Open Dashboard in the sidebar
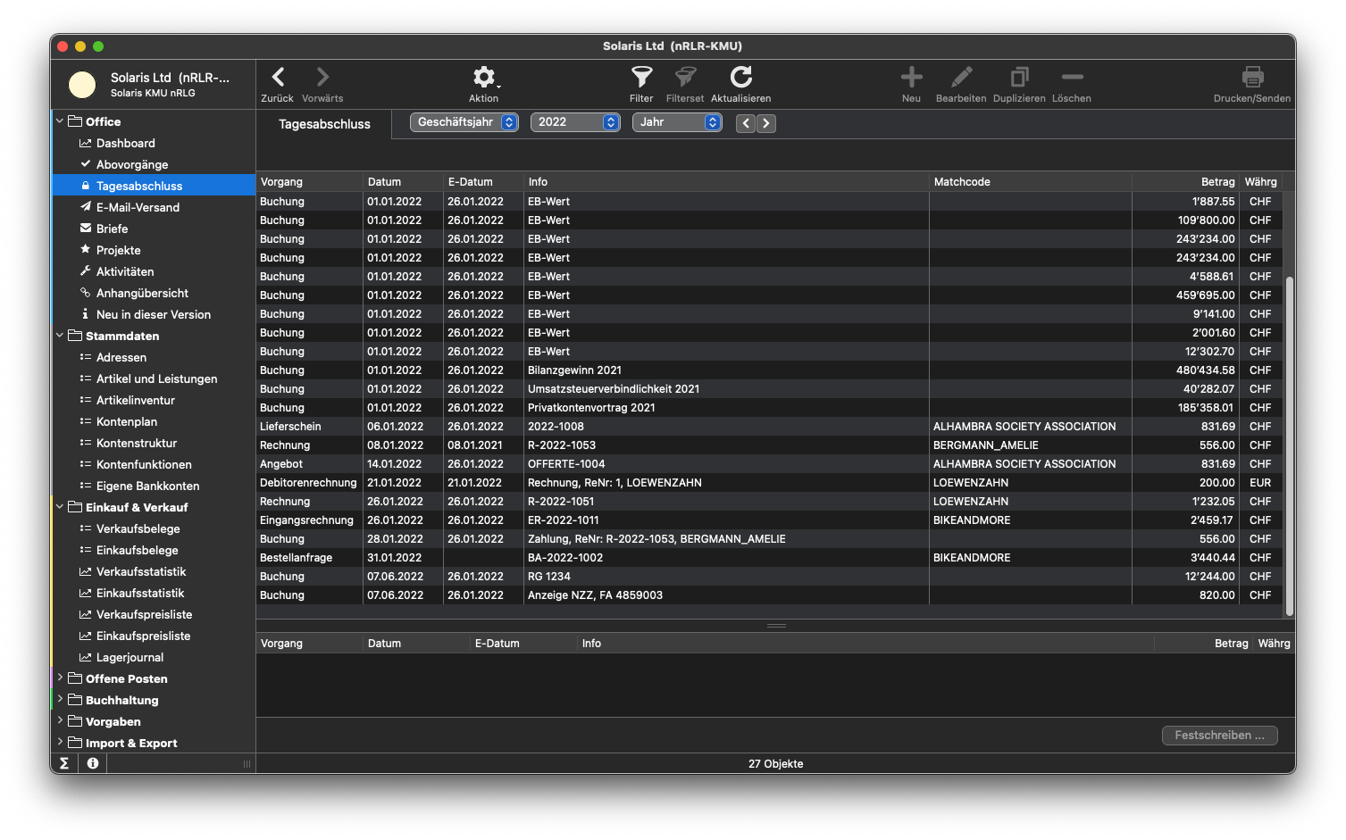The image size is (1346, 840). (125, 143)
